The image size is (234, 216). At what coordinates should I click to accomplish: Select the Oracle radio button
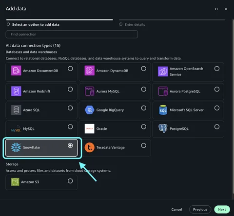(144, 126)
